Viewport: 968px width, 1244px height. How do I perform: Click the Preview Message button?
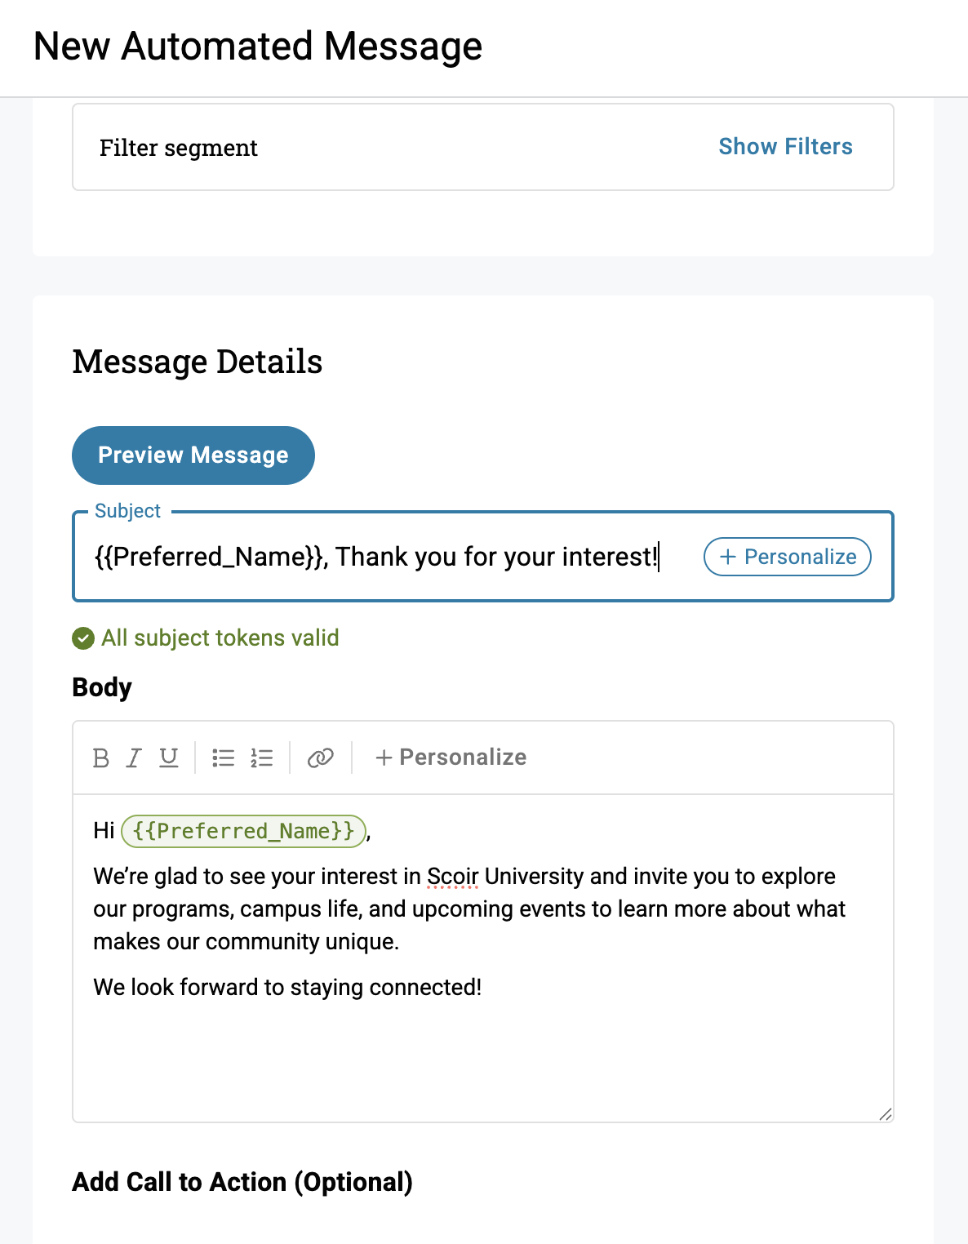(193, 455)
